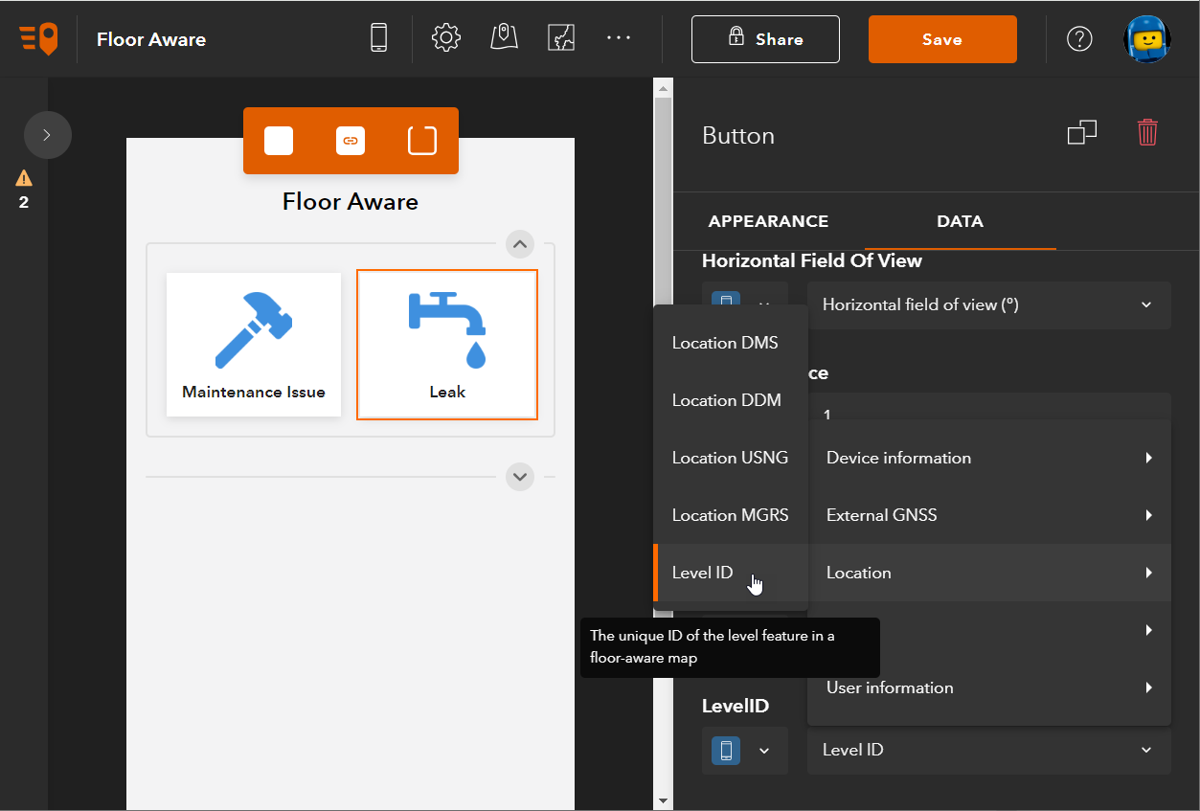
Task: Open the map configuration icon
Action: [x=504, y=38]
